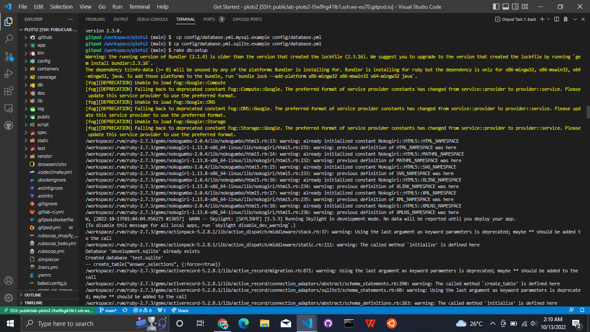The width and height of the screenshot is (590, 332).
Task: Close the terminal panel
Action: (x=584, y=19)
